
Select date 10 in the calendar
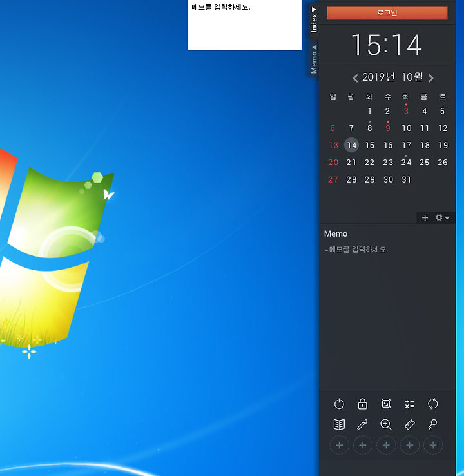point(407,128)
